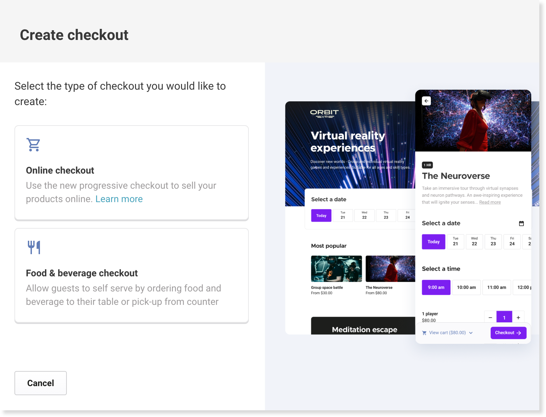Choose the Food & beverage checkout card
Viewport: 546px width, 417px height.
coord(132,276)
